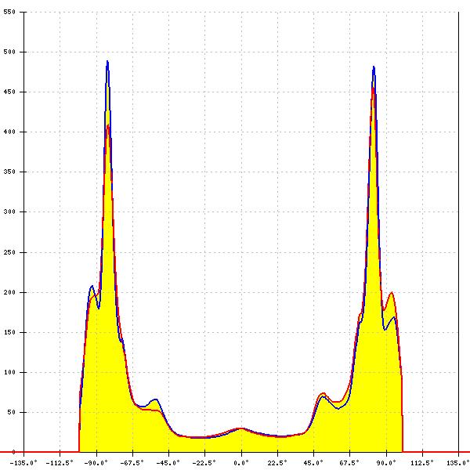The image size is (470, 470).
Task: Select the -90.0° x-axis label
Action: 96,463
